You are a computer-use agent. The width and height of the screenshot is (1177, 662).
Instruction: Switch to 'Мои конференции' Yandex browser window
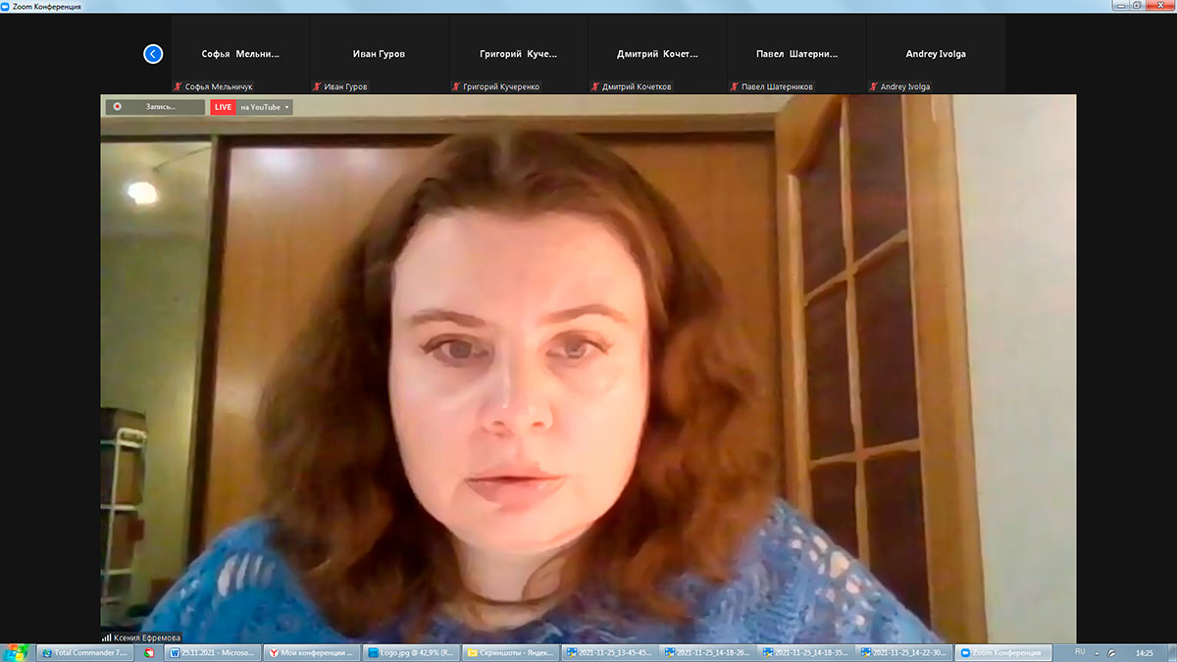313,652
